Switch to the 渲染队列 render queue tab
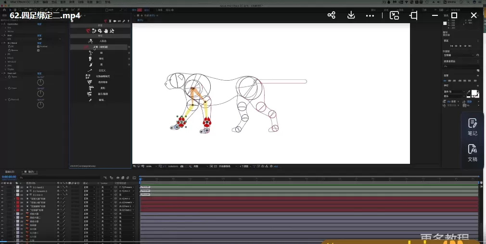Screen dimensions: 486x244 10,171
